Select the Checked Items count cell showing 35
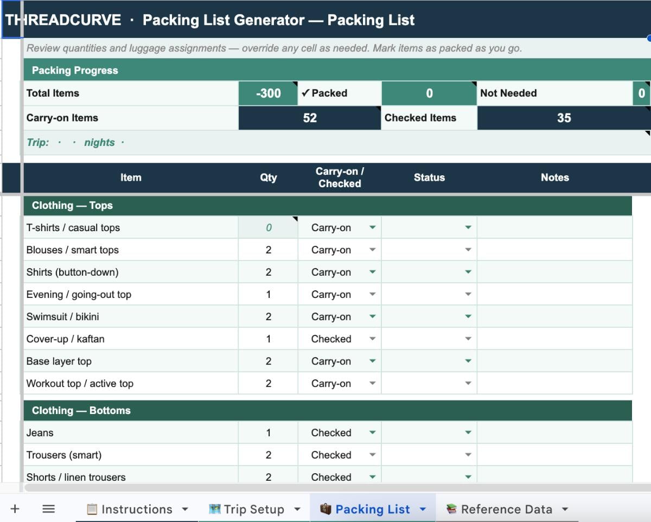 (564, 118)
